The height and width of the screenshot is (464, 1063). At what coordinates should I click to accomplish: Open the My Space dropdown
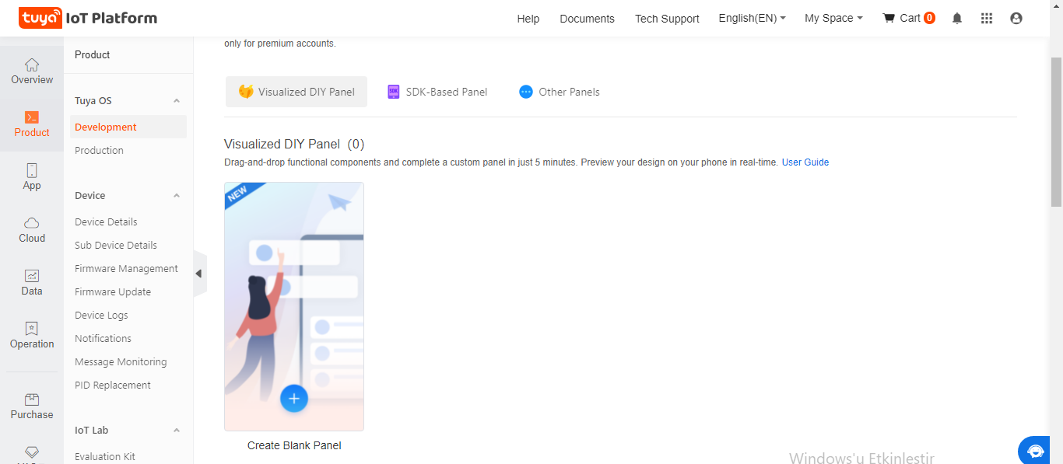coord(833,19)
